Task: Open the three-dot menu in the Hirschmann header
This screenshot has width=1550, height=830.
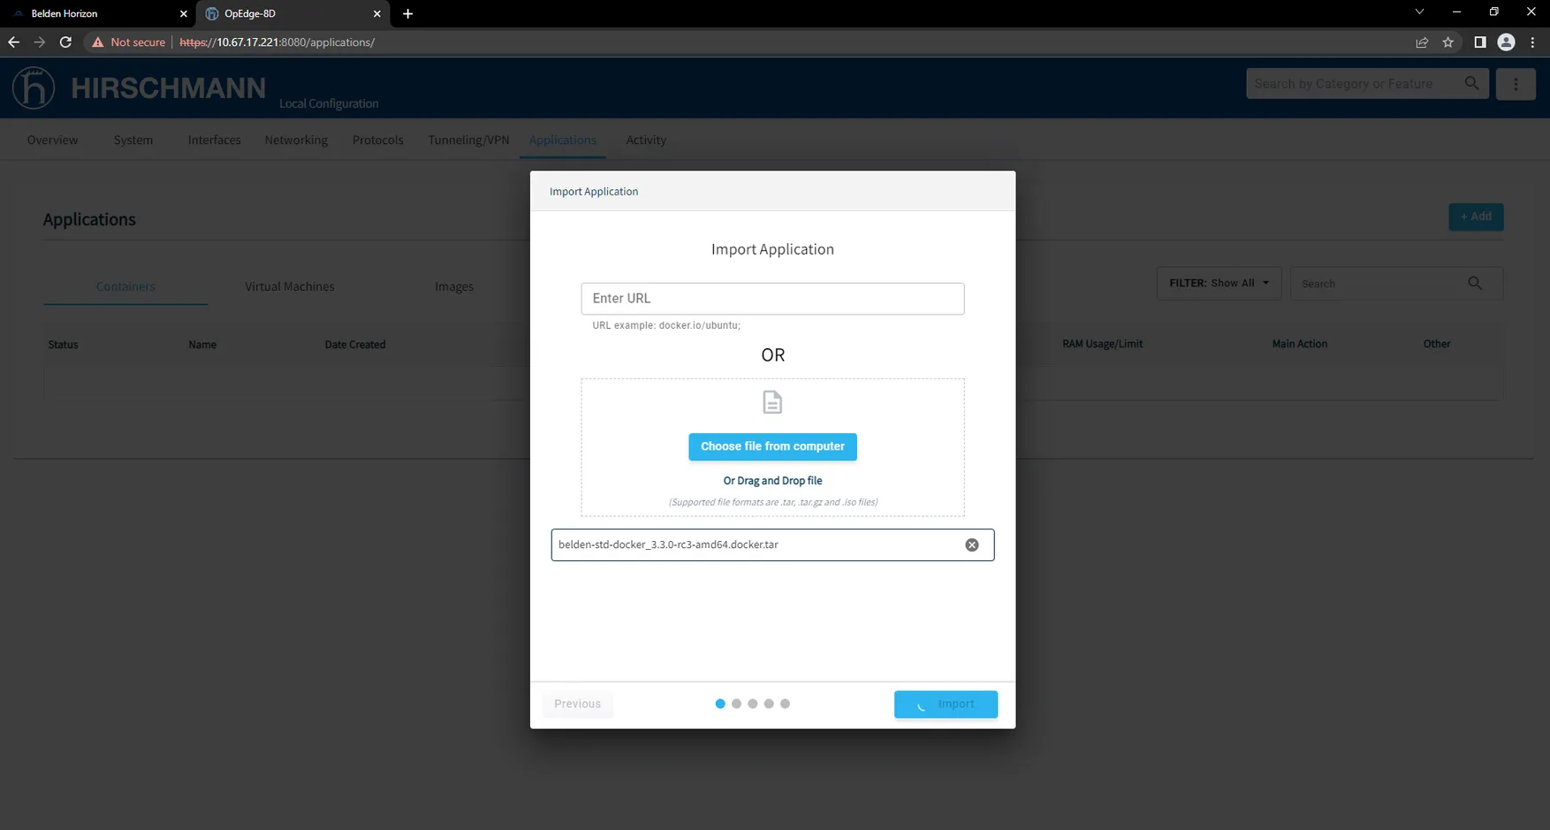Action: pyautogui.click(x=1516, y=84)
